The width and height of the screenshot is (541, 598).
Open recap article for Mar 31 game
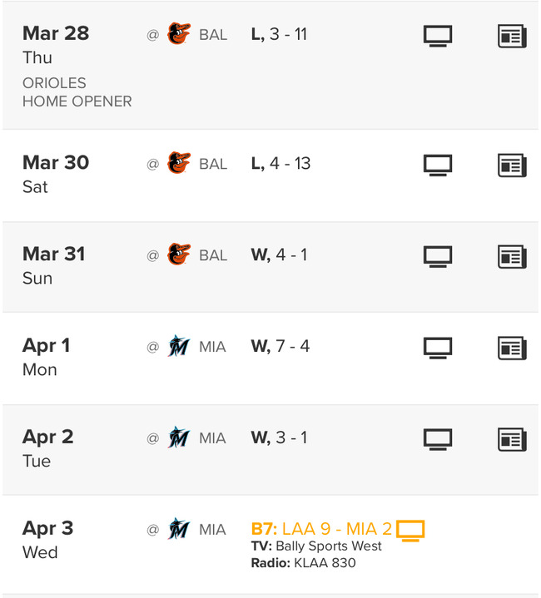[x=512, y=256]
